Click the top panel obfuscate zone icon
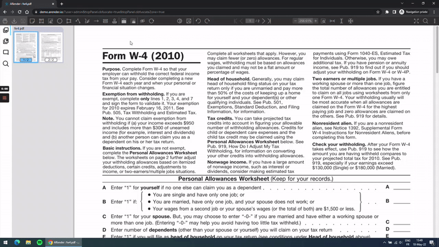This screenshot has width=439, height=247. pos(124,21)
